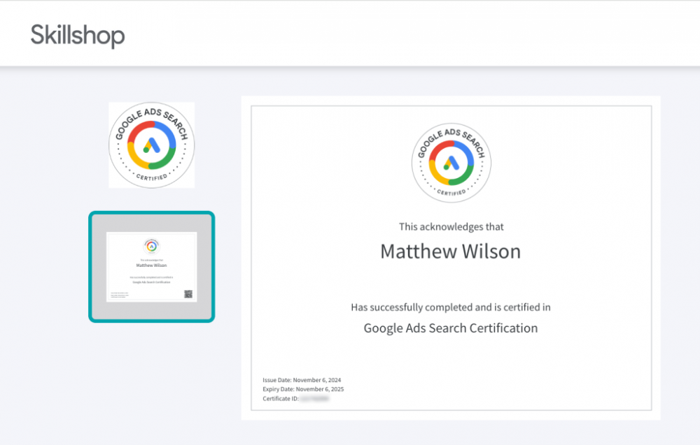Click the Issue Date line

coord(302,380)
